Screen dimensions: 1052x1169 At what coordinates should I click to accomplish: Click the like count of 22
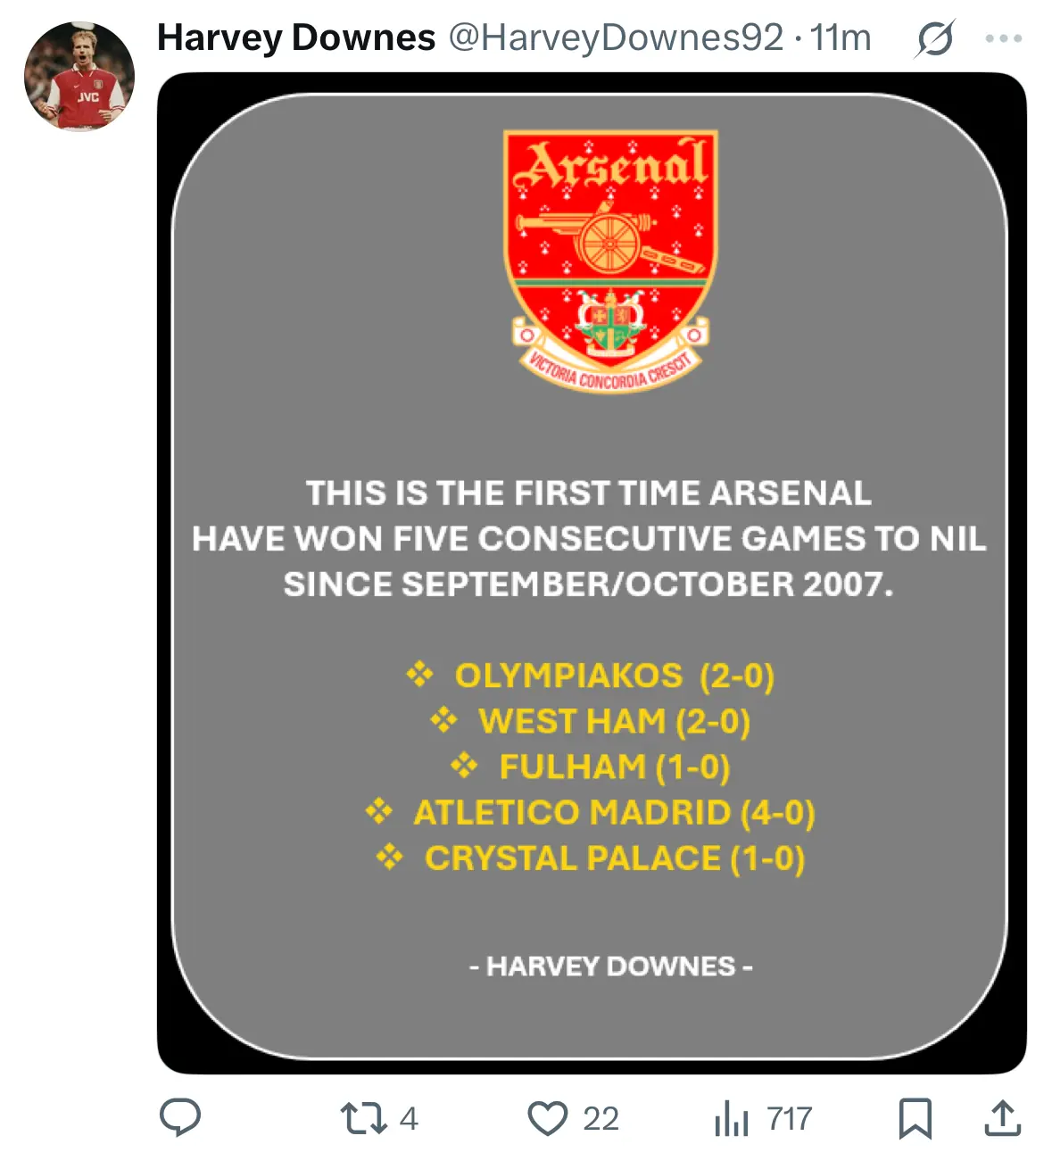tap(601, 1118)
